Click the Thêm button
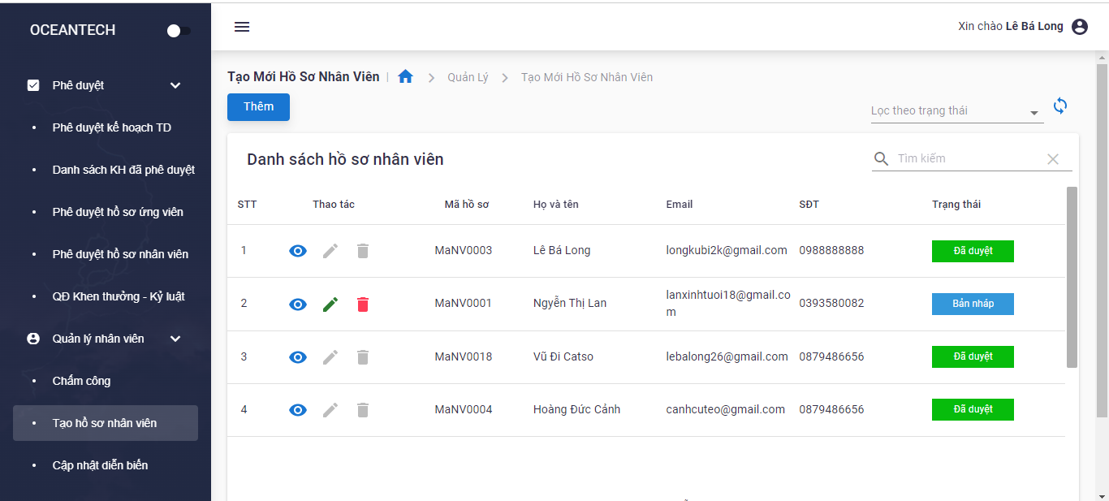The height and width of the screenshot is (501, 1109). 258,107
